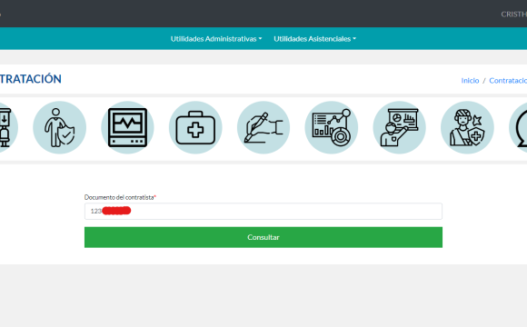Expand Utilidades Asistenciales menu
Viewport: 527px width, 327px height.
click(x=314, y=39)
